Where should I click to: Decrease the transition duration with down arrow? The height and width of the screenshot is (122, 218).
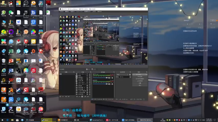130,78
